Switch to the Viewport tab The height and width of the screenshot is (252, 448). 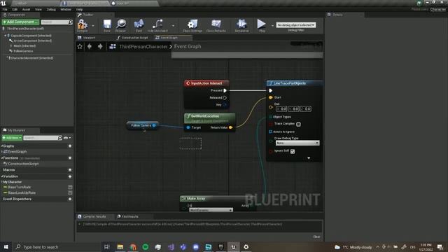(x=87, y=38)
